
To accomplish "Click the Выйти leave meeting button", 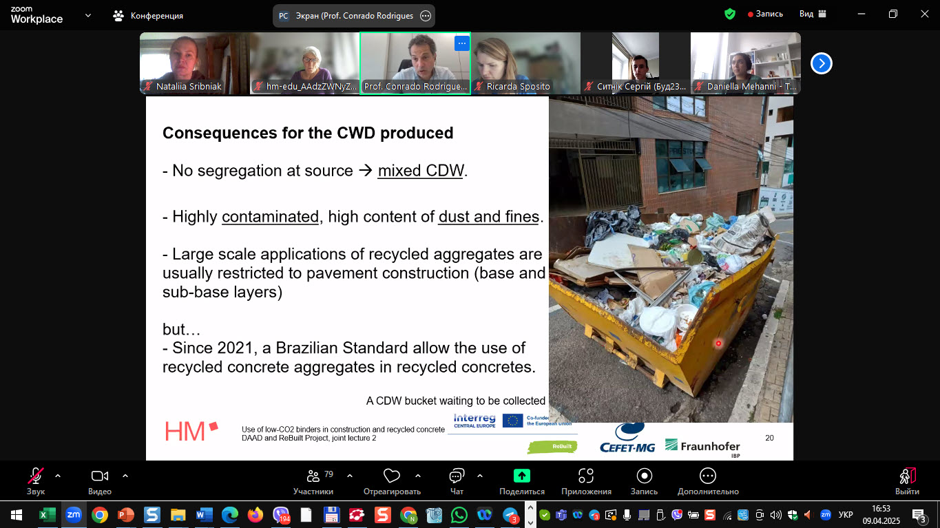I will tap(907, 480).
